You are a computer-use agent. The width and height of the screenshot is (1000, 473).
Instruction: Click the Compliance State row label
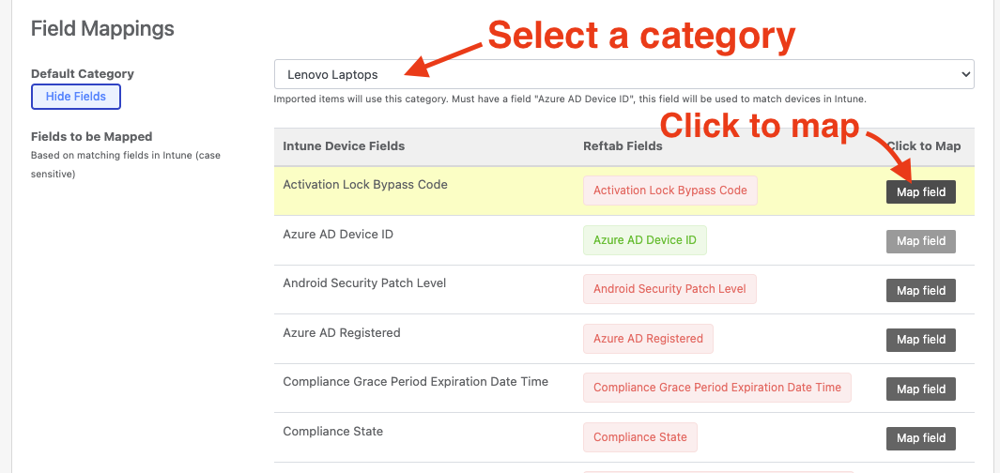coord(333,432)
